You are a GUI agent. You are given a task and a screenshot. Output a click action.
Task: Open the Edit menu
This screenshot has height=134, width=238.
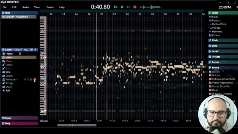tap(14, 7)
